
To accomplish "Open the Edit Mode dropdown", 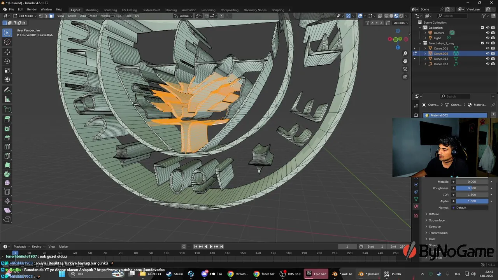I will pyautogui.click(x=25, y=16).
